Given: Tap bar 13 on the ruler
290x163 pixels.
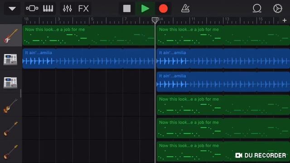Looking at the screenshot, I should [x=227, y=19].
